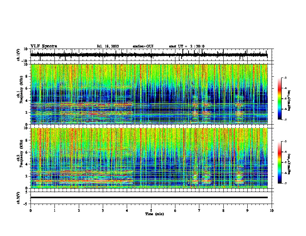Select the log(PSD) label beside ch.1 color bar

pos(289,100)
